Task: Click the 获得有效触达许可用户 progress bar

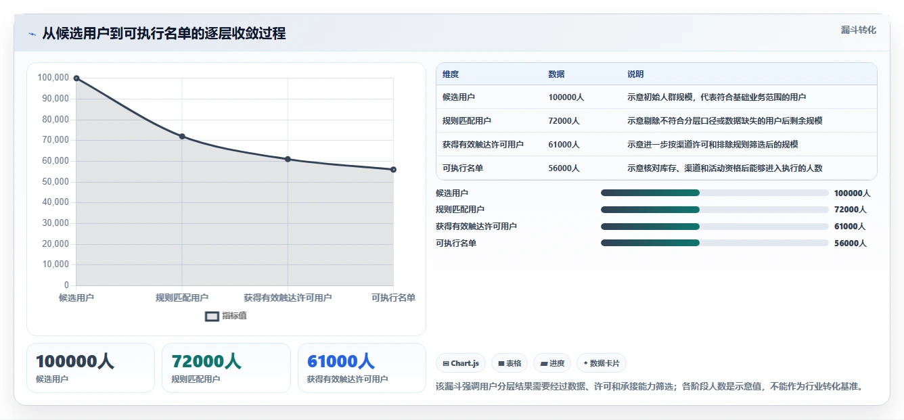Action: tap(715, 227)
